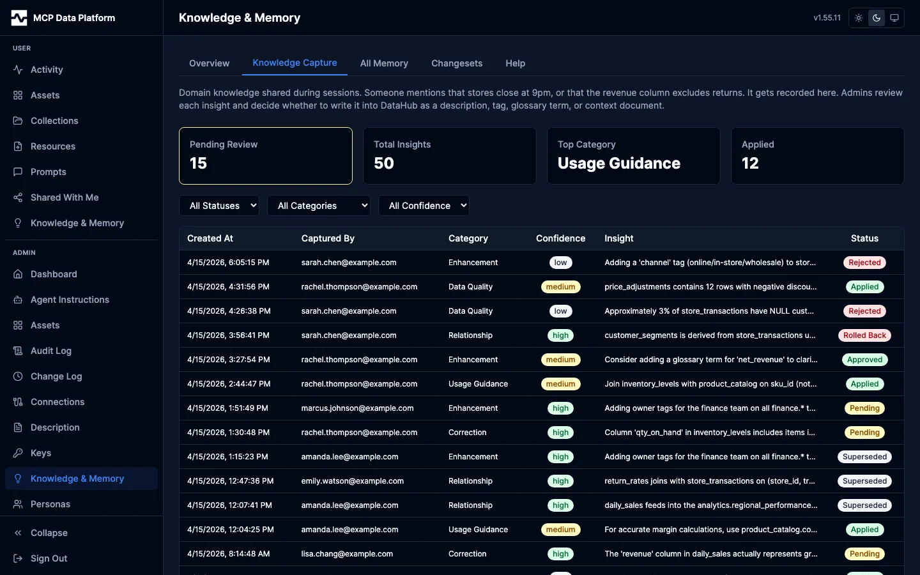Click the Activity pulse icon in sidebar
The width and height of the screenshot is (920, 575).
click(18, 70)
